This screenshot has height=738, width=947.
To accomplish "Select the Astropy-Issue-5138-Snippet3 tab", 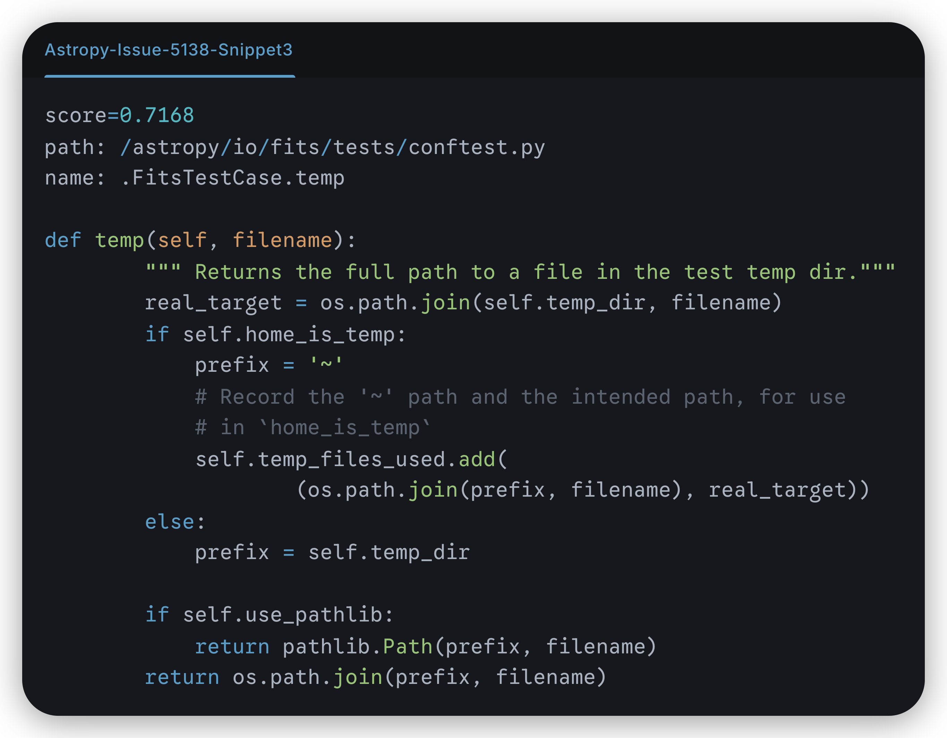I will (x=169, y=50).
